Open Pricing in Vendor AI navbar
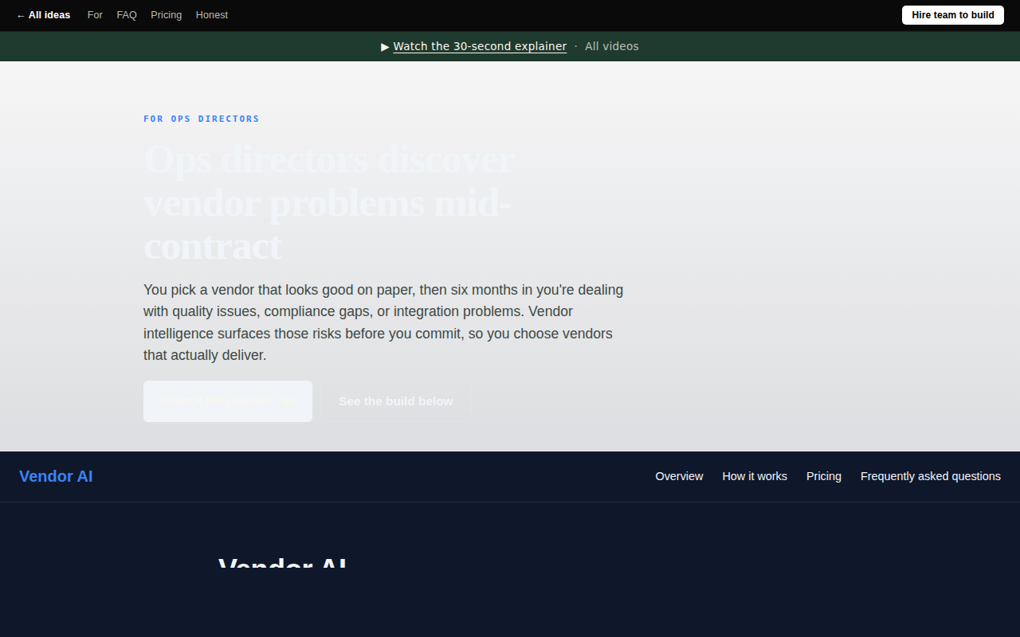This screenshot has height=637, width=1020. 824,476
